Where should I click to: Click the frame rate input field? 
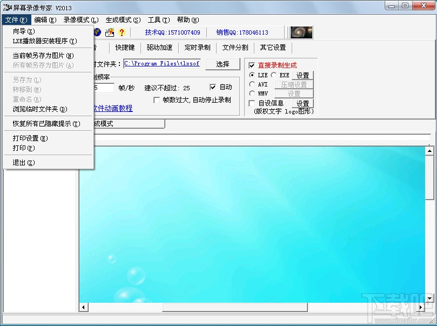click(105, 87)
